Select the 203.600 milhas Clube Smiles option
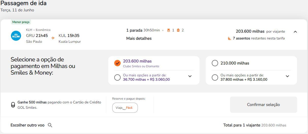308x134 pixels. pyautogui.click(x=117, y=63)
